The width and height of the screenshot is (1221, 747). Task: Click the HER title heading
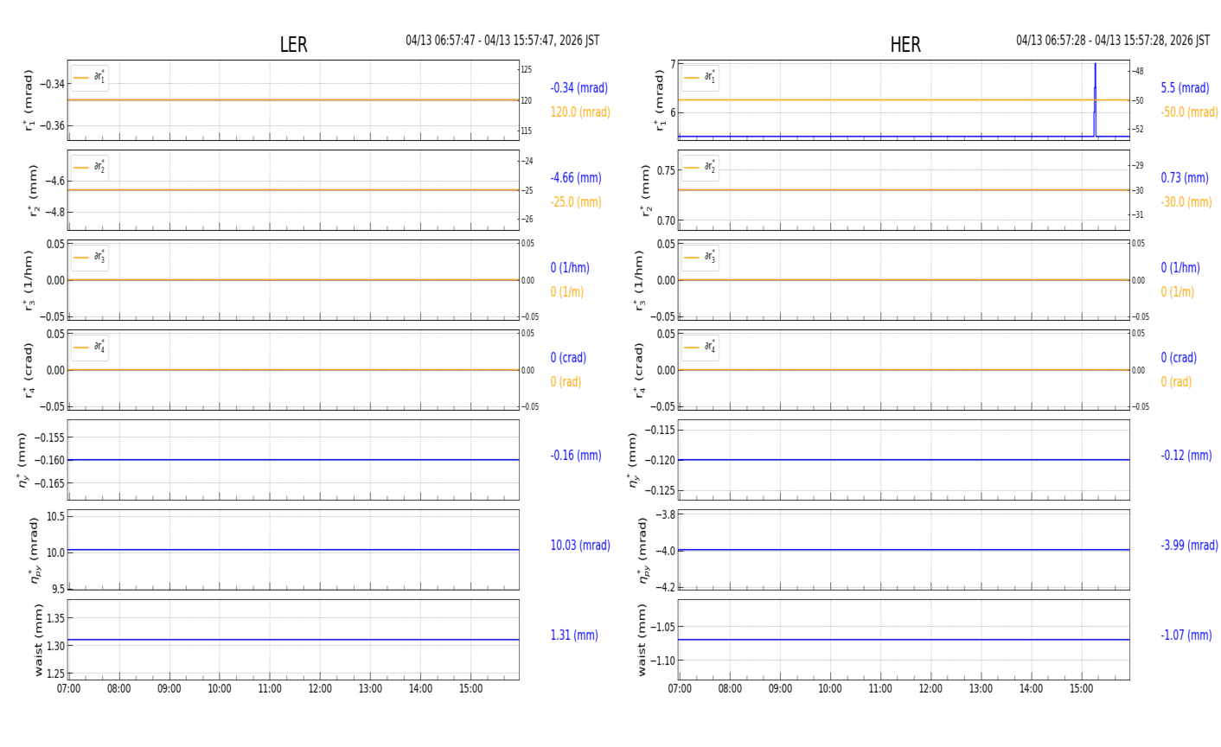click(905, 45)
